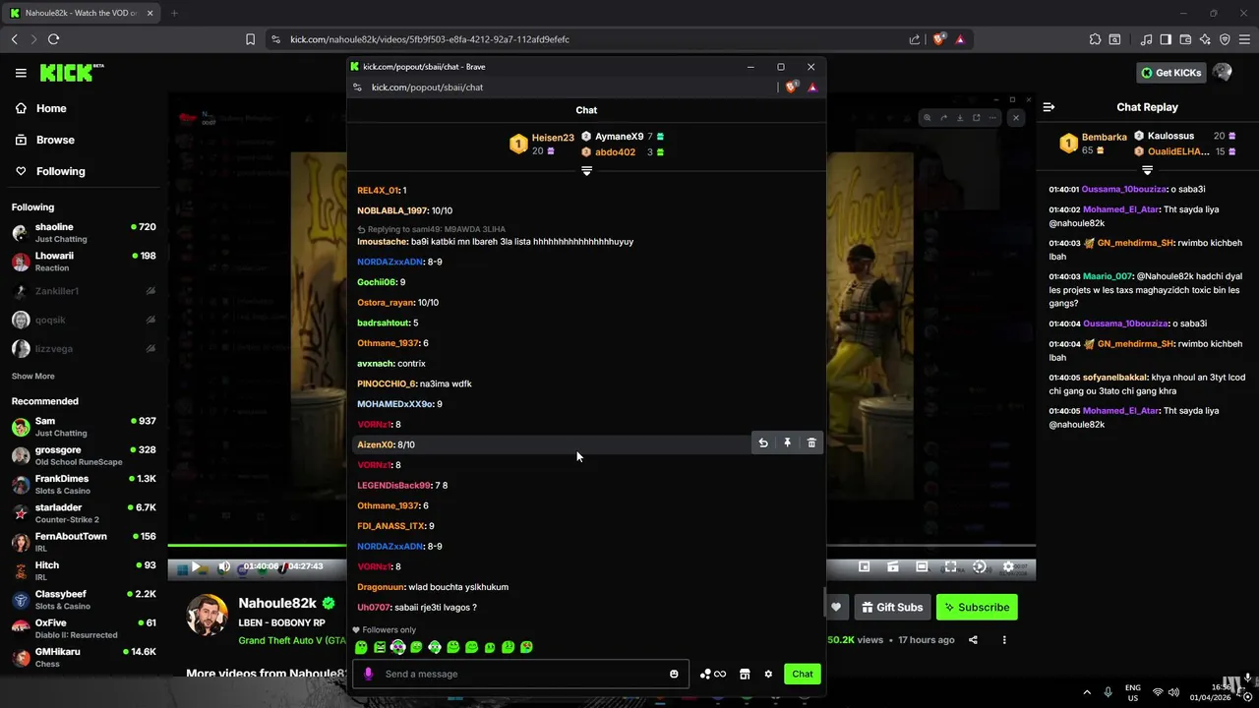Open the popout chat shop icon

coord(745,674)
